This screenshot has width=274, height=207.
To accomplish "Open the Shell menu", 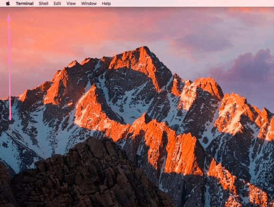I will [x=44, y=3].
